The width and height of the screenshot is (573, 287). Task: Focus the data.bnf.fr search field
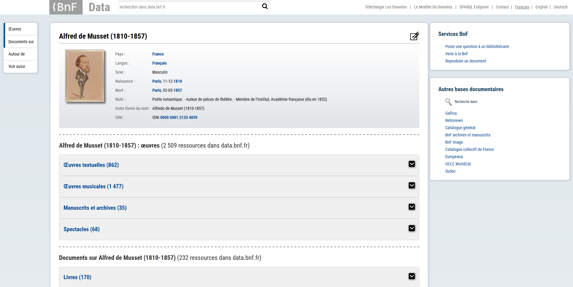click(x=189, y=7)
